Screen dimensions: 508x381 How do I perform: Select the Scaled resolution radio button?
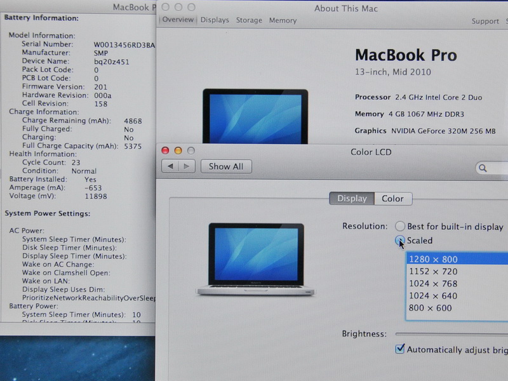(x=400, y=240)
